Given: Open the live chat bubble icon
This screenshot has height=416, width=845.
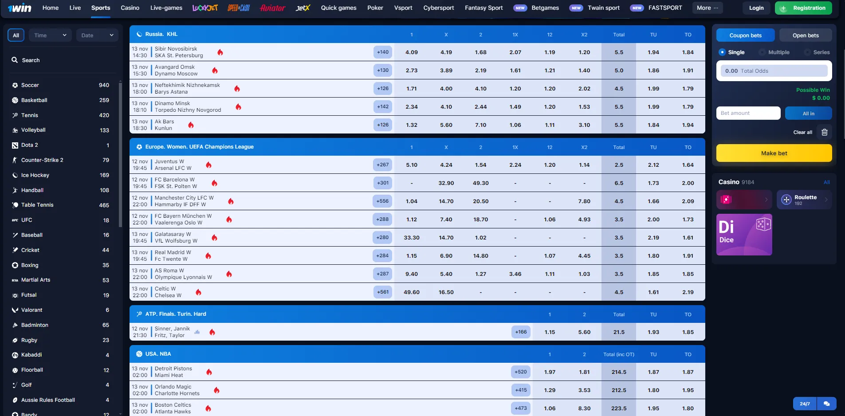Looking at the screenshot, I should click(826, 404).
